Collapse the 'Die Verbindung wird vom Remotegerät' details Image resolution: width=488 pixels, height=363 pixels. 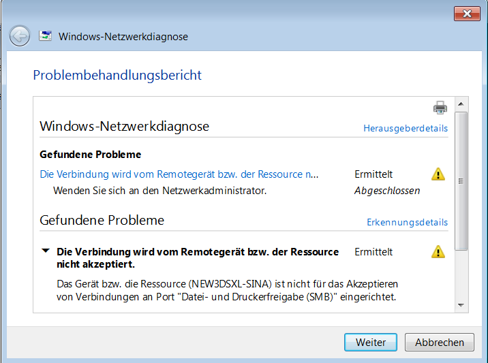tap(46, 251)
